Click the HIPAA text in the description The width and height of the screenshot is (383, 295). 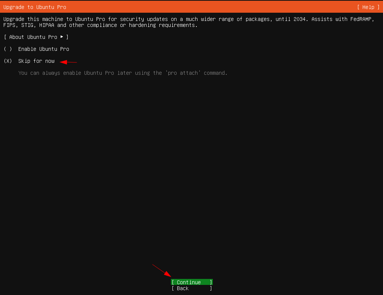click(x=46, y=25)
